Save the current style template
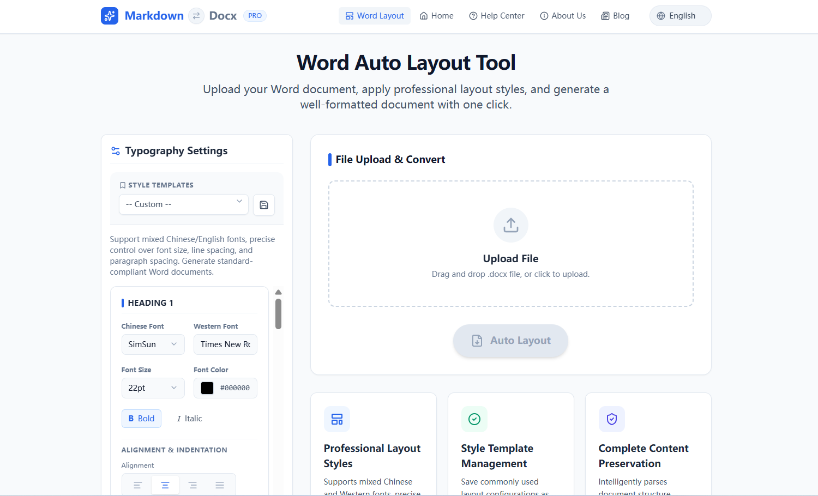This screenshot has height=496, width=818. [x=264, y=205]
